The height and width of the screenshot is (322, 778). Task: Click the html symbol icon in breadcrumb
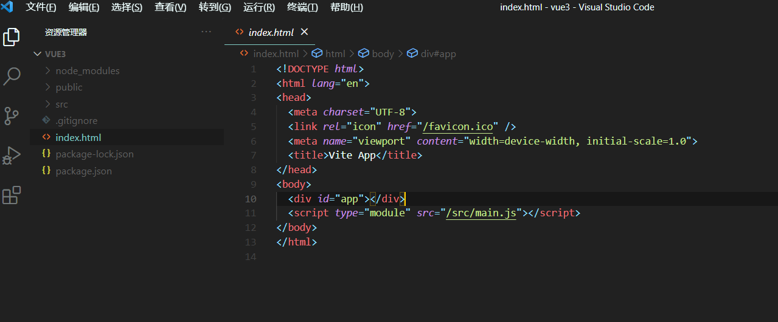click(317, 53)
